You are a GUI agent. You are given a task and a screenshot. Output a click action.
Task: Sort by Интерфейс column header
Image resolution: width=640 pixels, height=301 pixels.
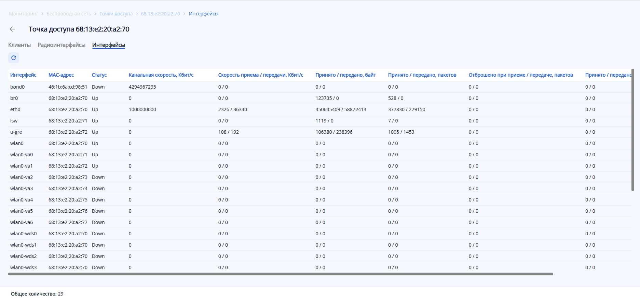point(23,75)
